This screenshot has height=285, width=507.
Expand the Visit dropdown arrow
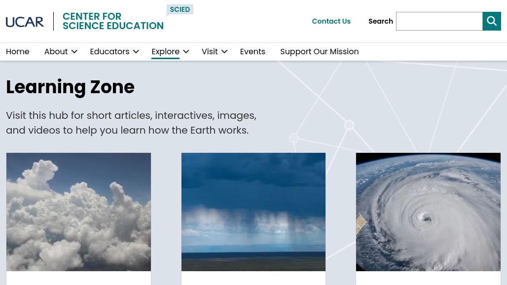pyautogui.click(x=224, y=51)
